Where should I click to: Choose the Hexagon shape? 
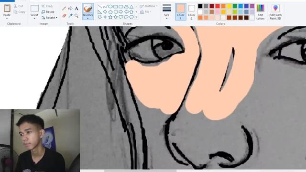tap(116, 12)
